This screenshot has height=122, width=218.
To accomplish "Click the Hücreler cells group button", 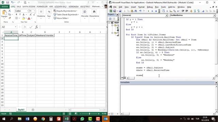I will pyautogui.click(x=85, y=14).
